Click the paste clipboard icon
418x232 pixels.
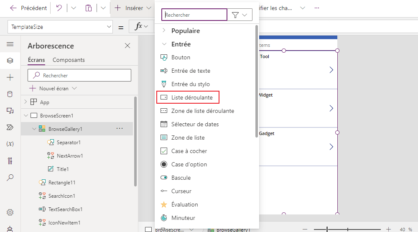pyautogui.click(x=89, y=8)
